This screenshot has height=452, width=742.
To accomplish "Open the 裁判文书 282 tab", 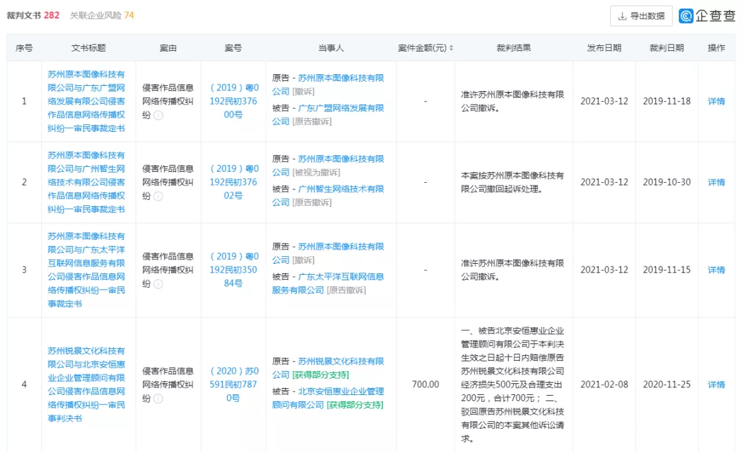I will [x=33, y=15].
